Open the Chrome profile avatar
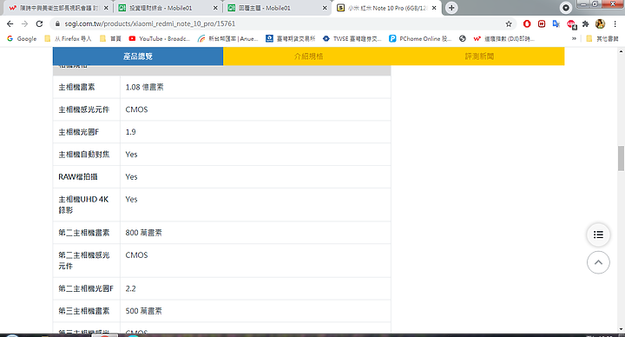625x337 pixels. point(601,24)
